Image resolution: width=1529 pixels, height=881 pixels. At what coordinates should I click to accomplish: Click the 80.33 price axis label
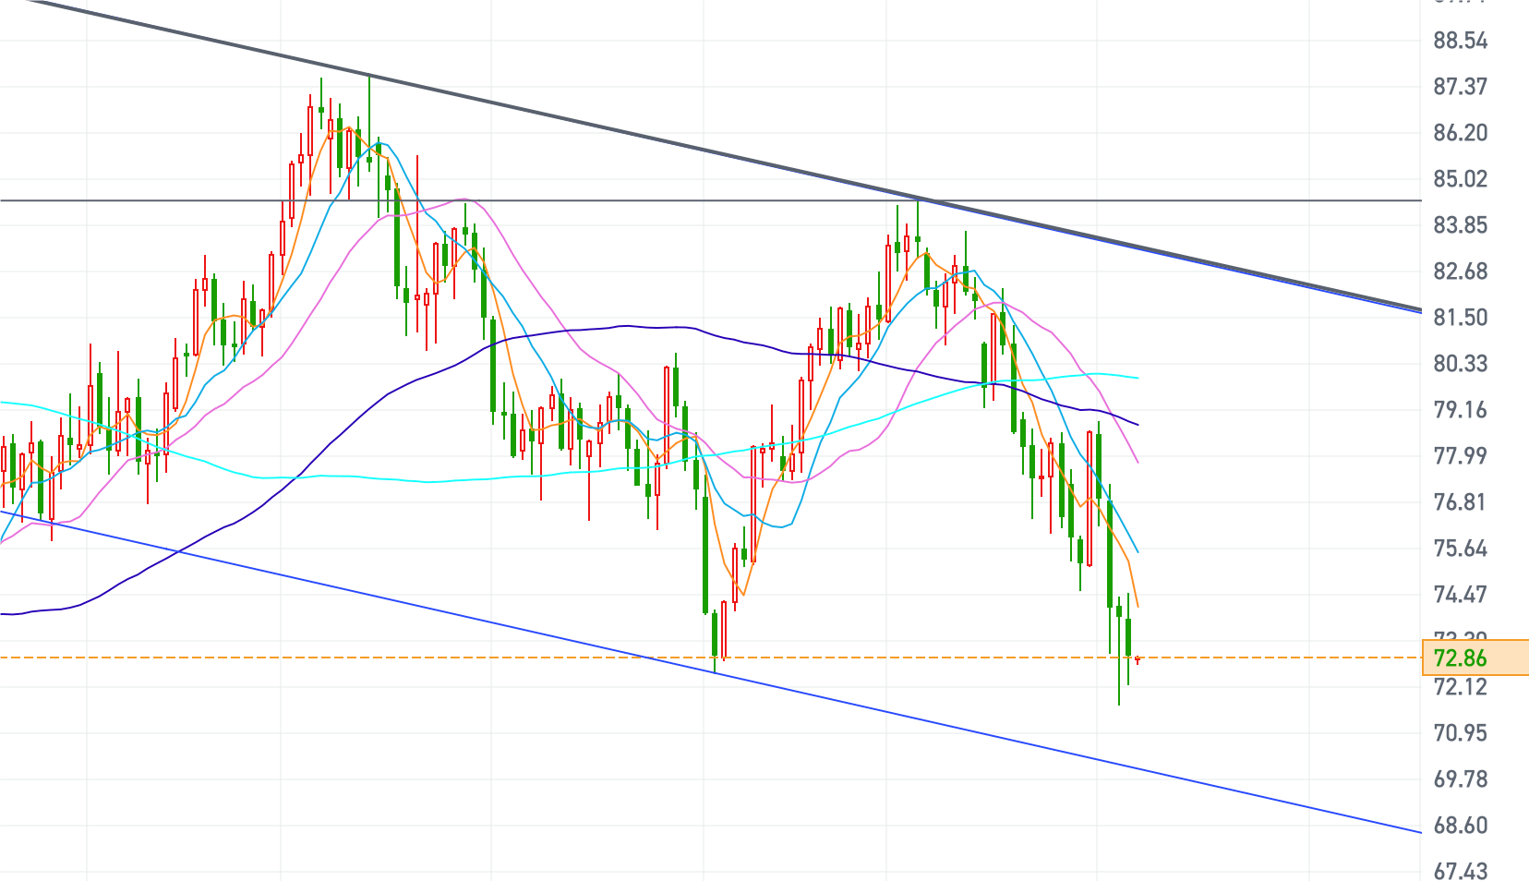click(1461, 364)
